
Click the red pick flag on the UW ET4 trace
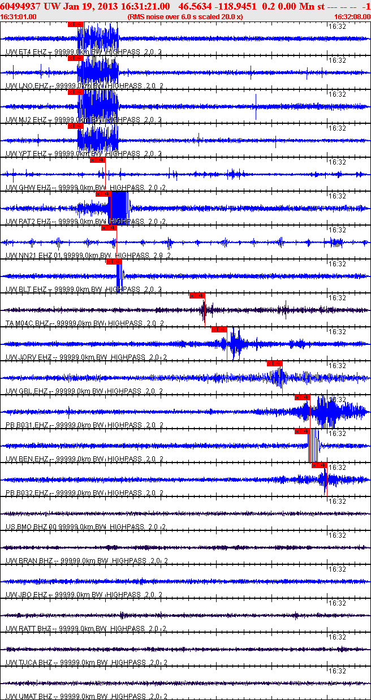[75, 24]
